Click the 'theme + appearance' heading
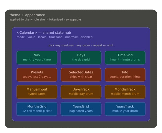This screenshot has width=162, height=133. [x=27, y=15]
